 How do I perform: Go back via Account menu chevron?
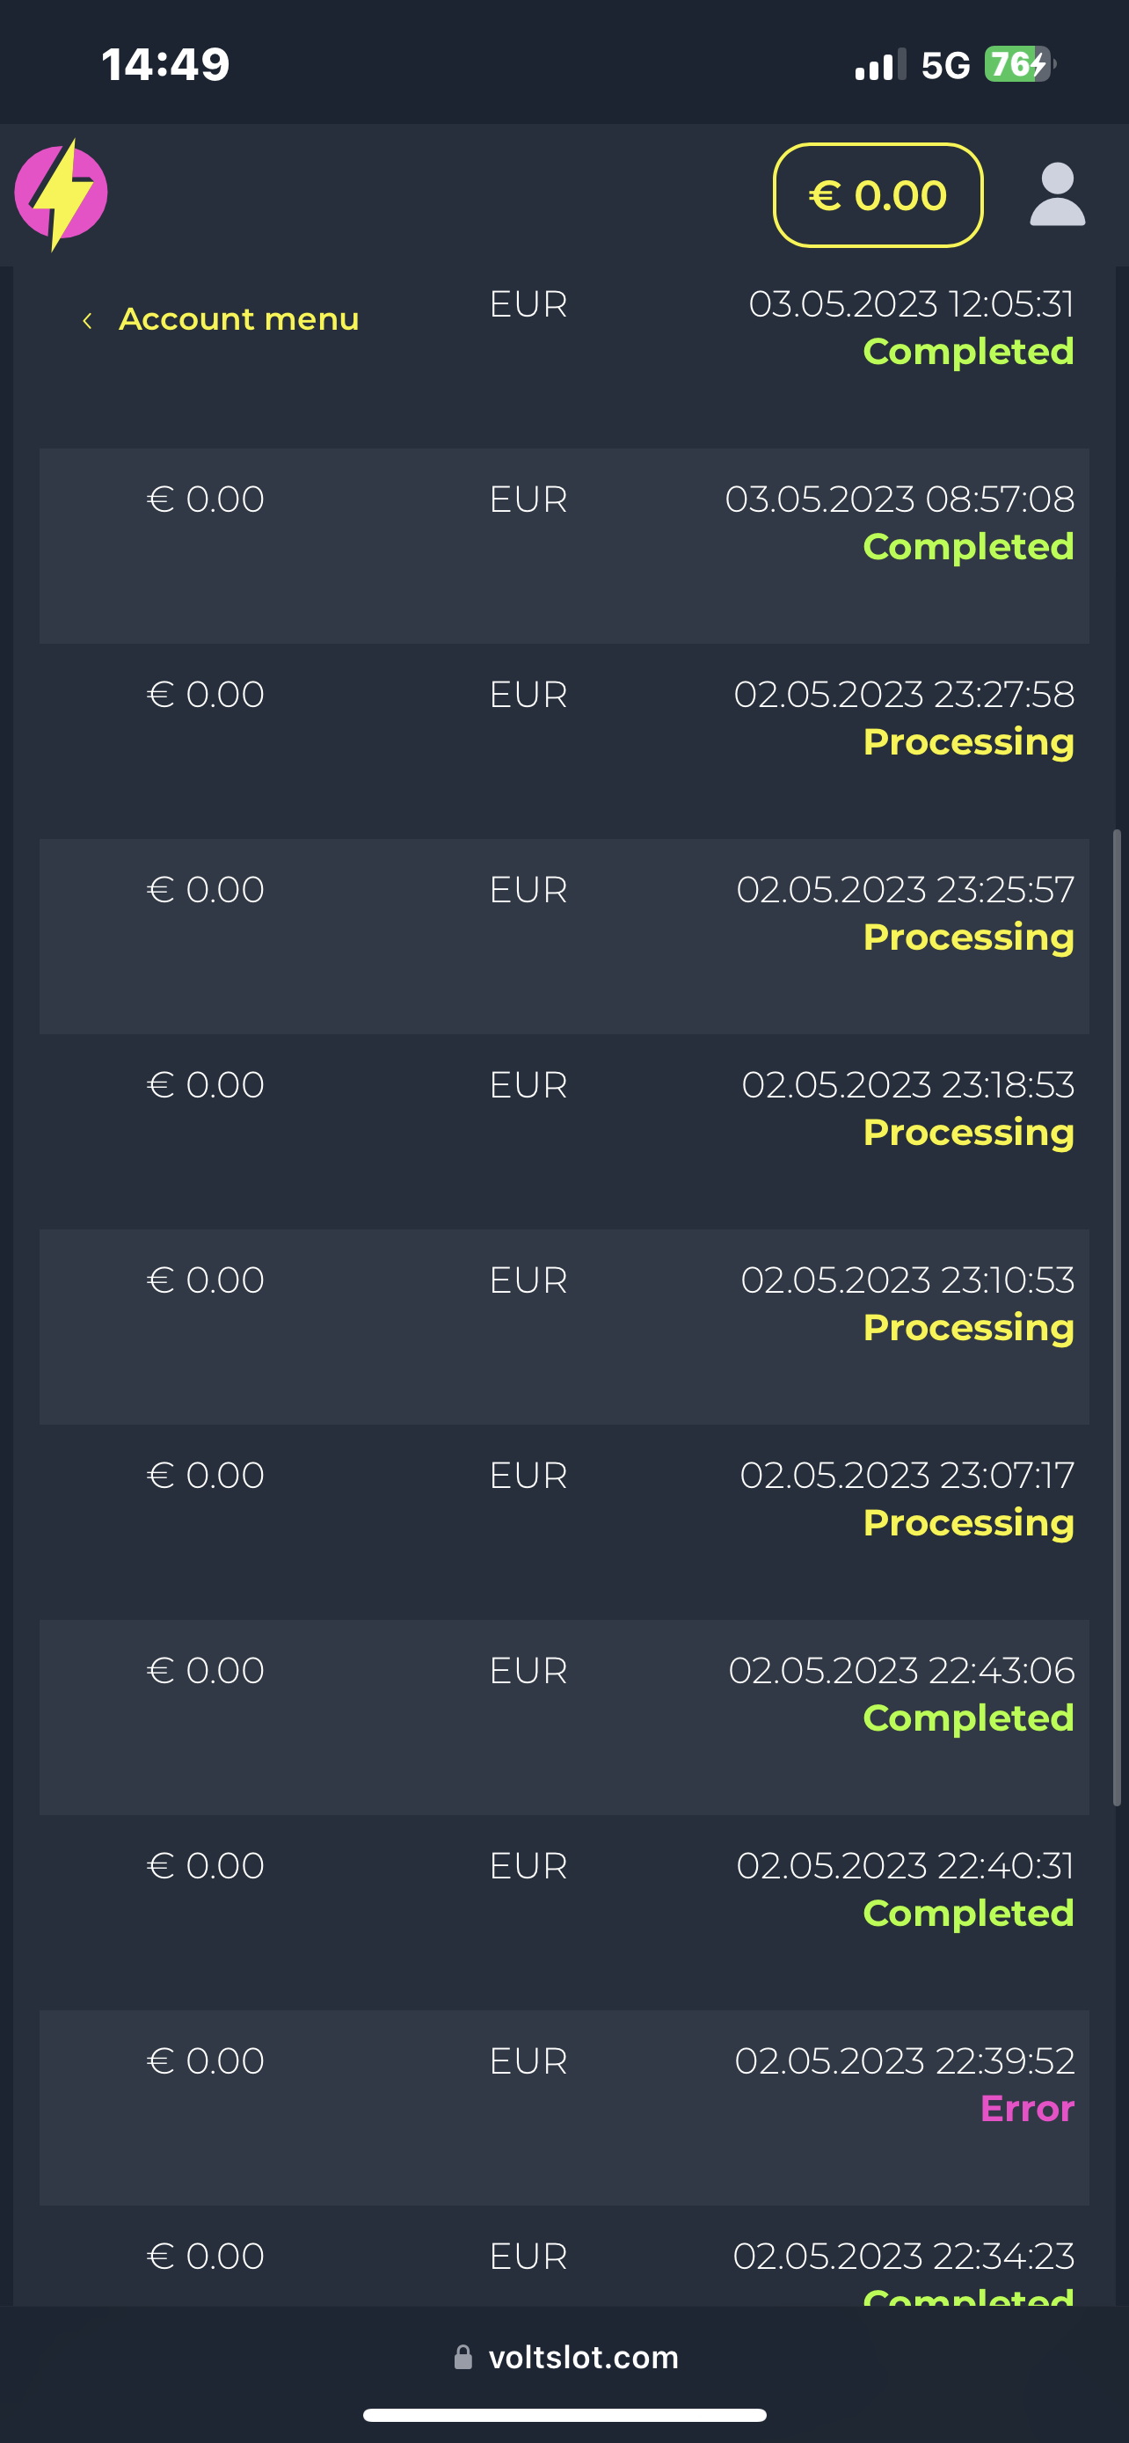pyautogui.click(x=87, y=321)
